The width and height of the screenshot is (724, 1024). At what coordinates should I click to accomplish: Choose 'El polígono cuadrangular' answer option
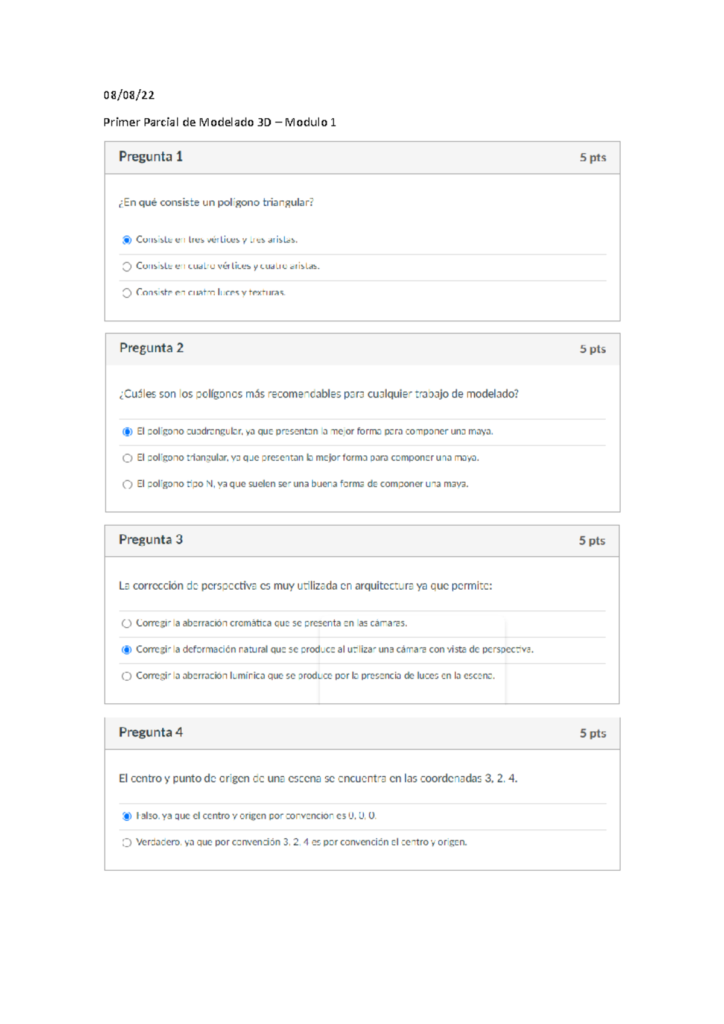click(126, 431)
